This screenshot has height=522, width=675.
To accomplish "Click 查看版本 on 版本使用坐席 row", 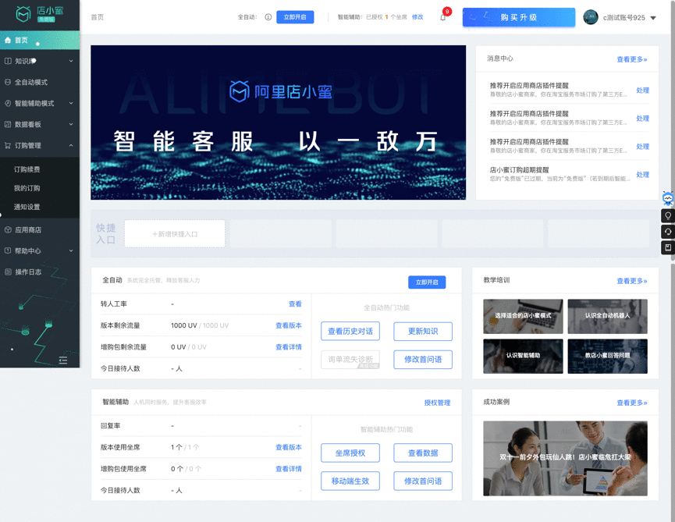I will 289,447.
